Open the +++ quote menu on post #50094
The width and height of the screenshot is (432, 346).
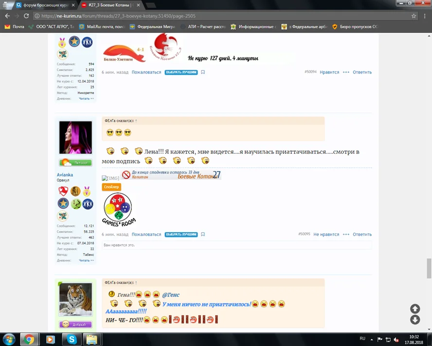click(346, 72)
